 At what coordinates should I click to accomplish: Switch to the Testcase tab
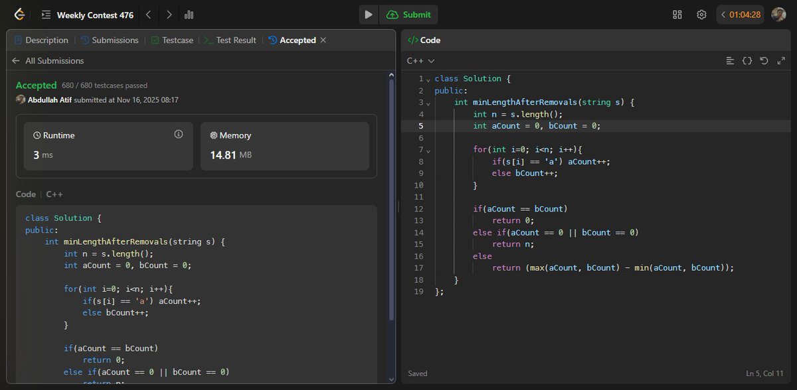[172, 40]
